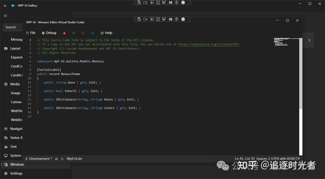Collapse the Monaco window debug bar with its chevron
The image size is (325, 179).
[189, 19]
